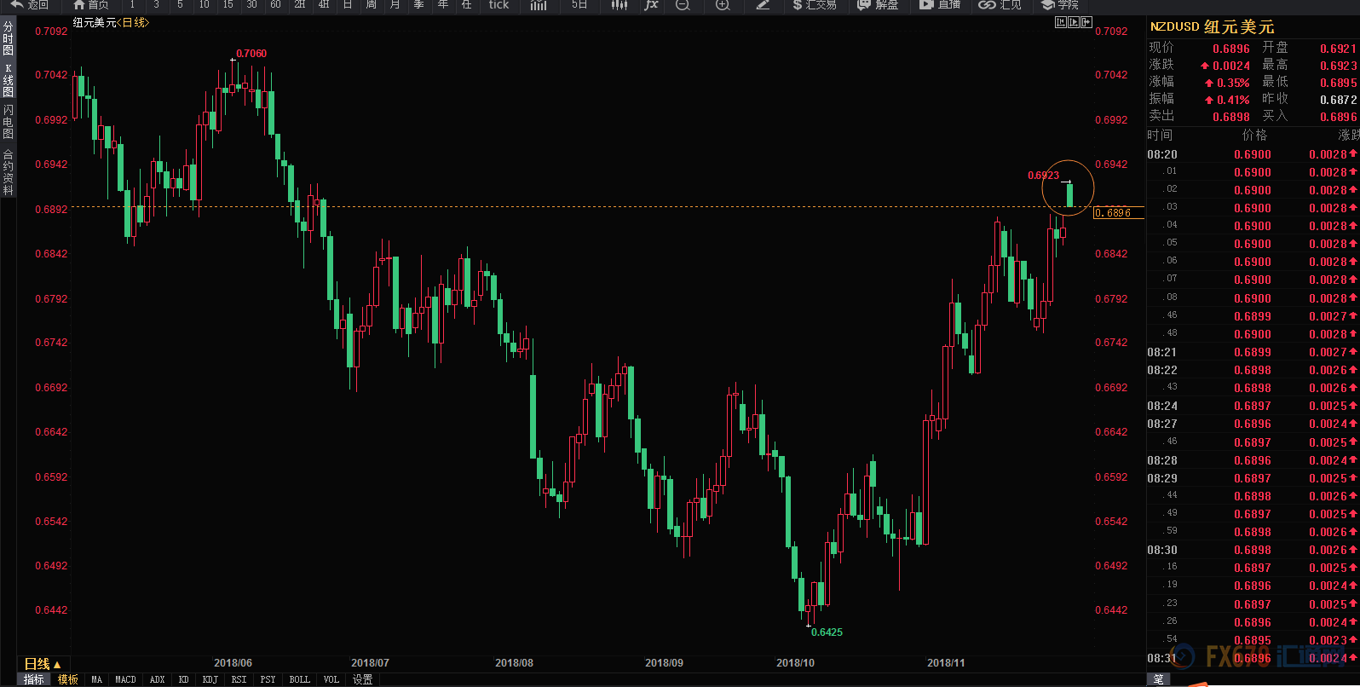Click the 0.7060 high price marker
This screenshot has height=687, width=1360.
tap(251, 54)
